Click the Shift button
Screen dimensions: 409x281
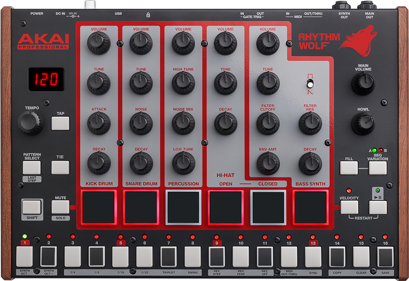(x=32, y=207)
